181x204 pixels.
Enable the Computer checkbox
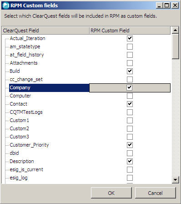tap(130, 96)
